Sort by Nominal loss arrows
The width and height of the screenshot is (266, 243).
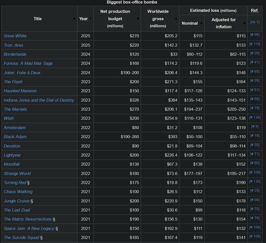click(x=201, y=23)
